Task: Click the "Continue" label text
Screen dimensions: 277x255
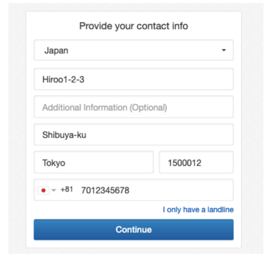Action: click(134, 229)
